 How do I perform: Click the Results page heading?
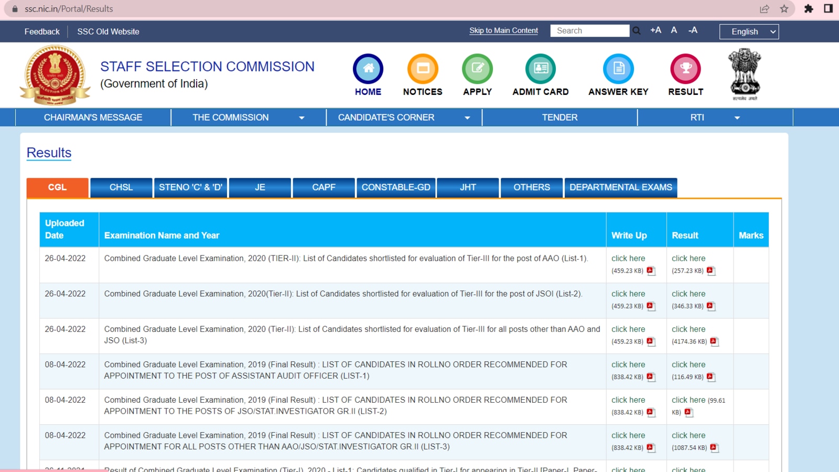[x=49, y=153]
